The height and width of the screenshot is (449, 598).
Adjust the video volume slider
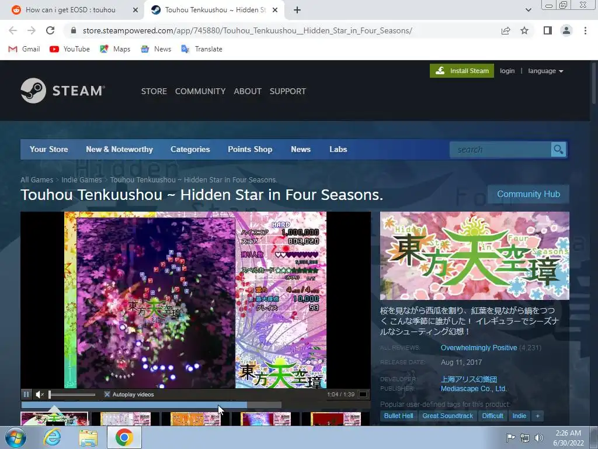72,395
